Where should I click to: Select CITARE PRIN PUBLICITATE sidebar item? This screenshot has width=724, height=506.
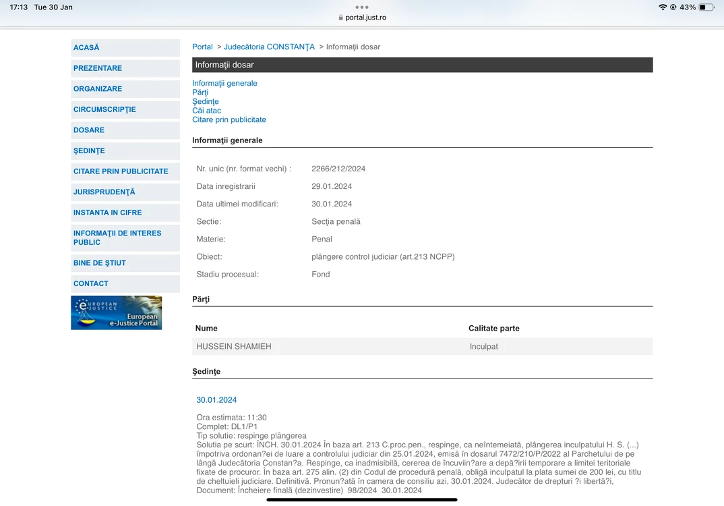[125, 171]
